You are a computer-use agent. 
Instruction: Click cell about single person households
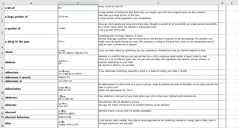point(158,29)
